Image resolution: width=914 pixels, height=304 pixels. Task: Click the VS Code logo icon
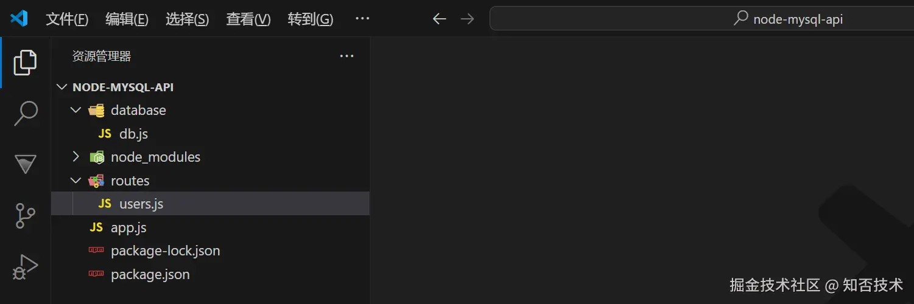(x=19, y=19)
